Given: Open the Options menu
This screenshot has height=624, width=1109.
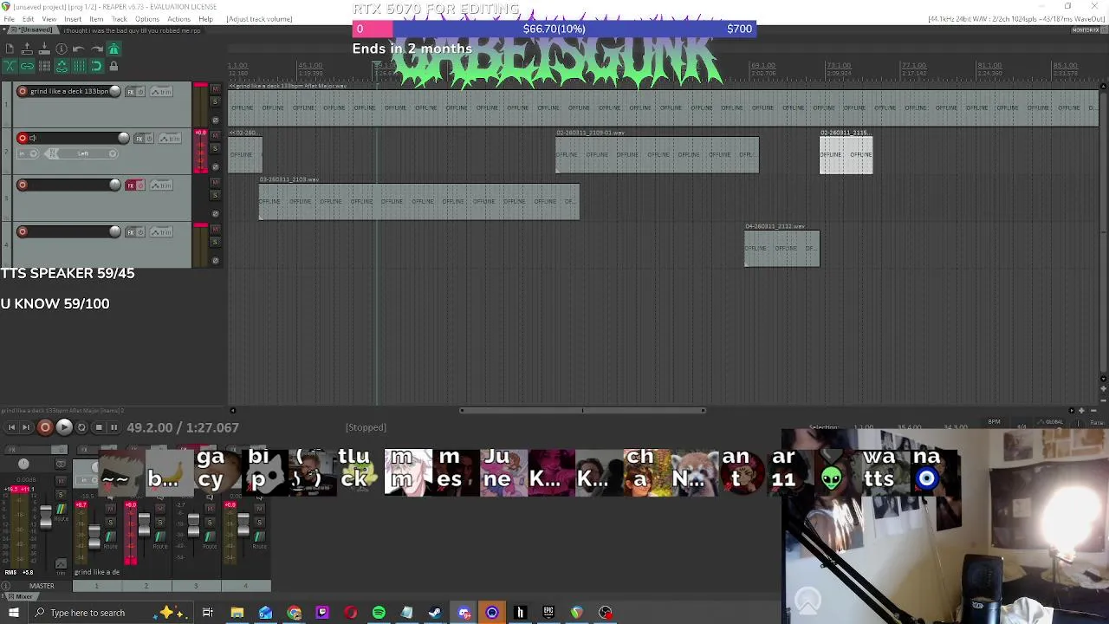Looking at the screenshot, I should 147,19.
